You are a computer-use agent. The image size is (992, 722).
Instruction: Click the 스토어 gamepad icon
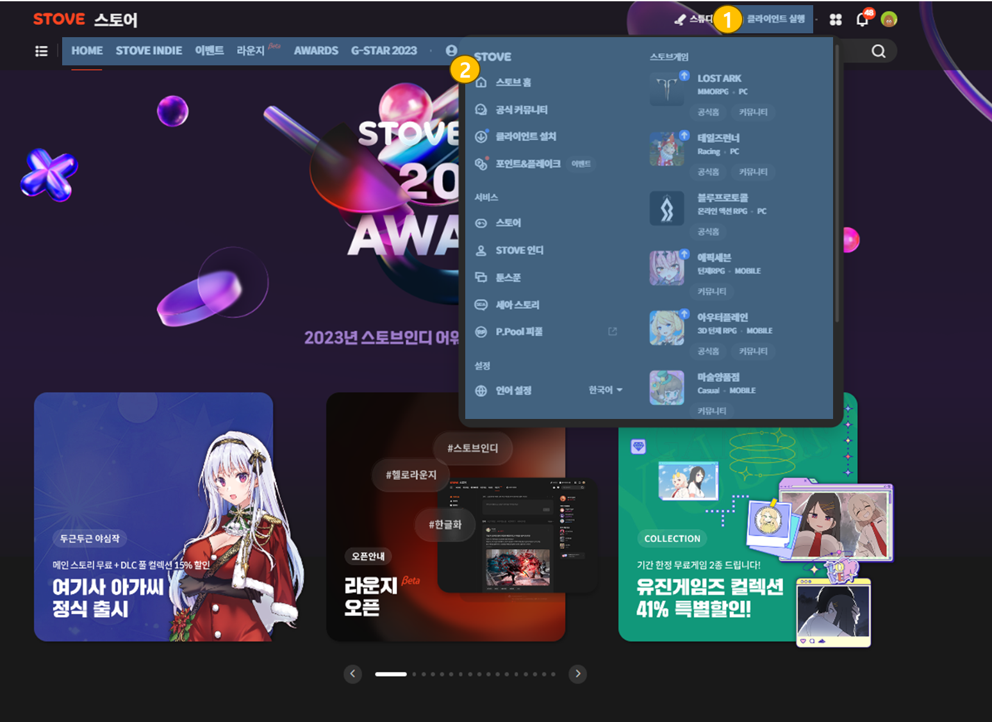coord(481,223)
